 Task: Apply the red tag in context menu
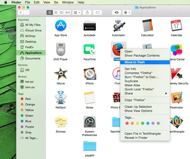[x=127, y=123]
